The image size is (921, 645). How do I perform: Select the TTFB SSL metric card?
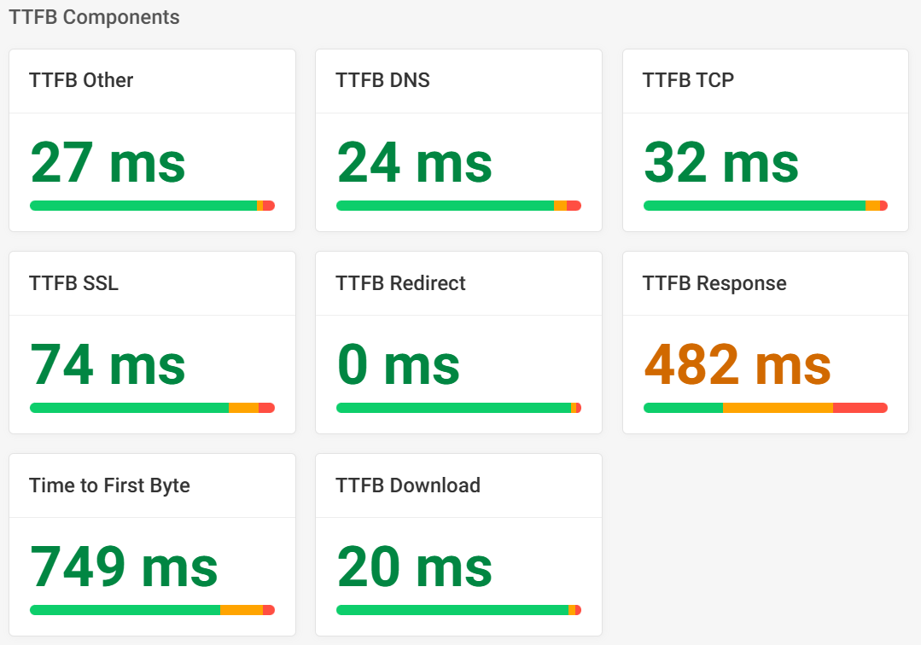[75, 282]
